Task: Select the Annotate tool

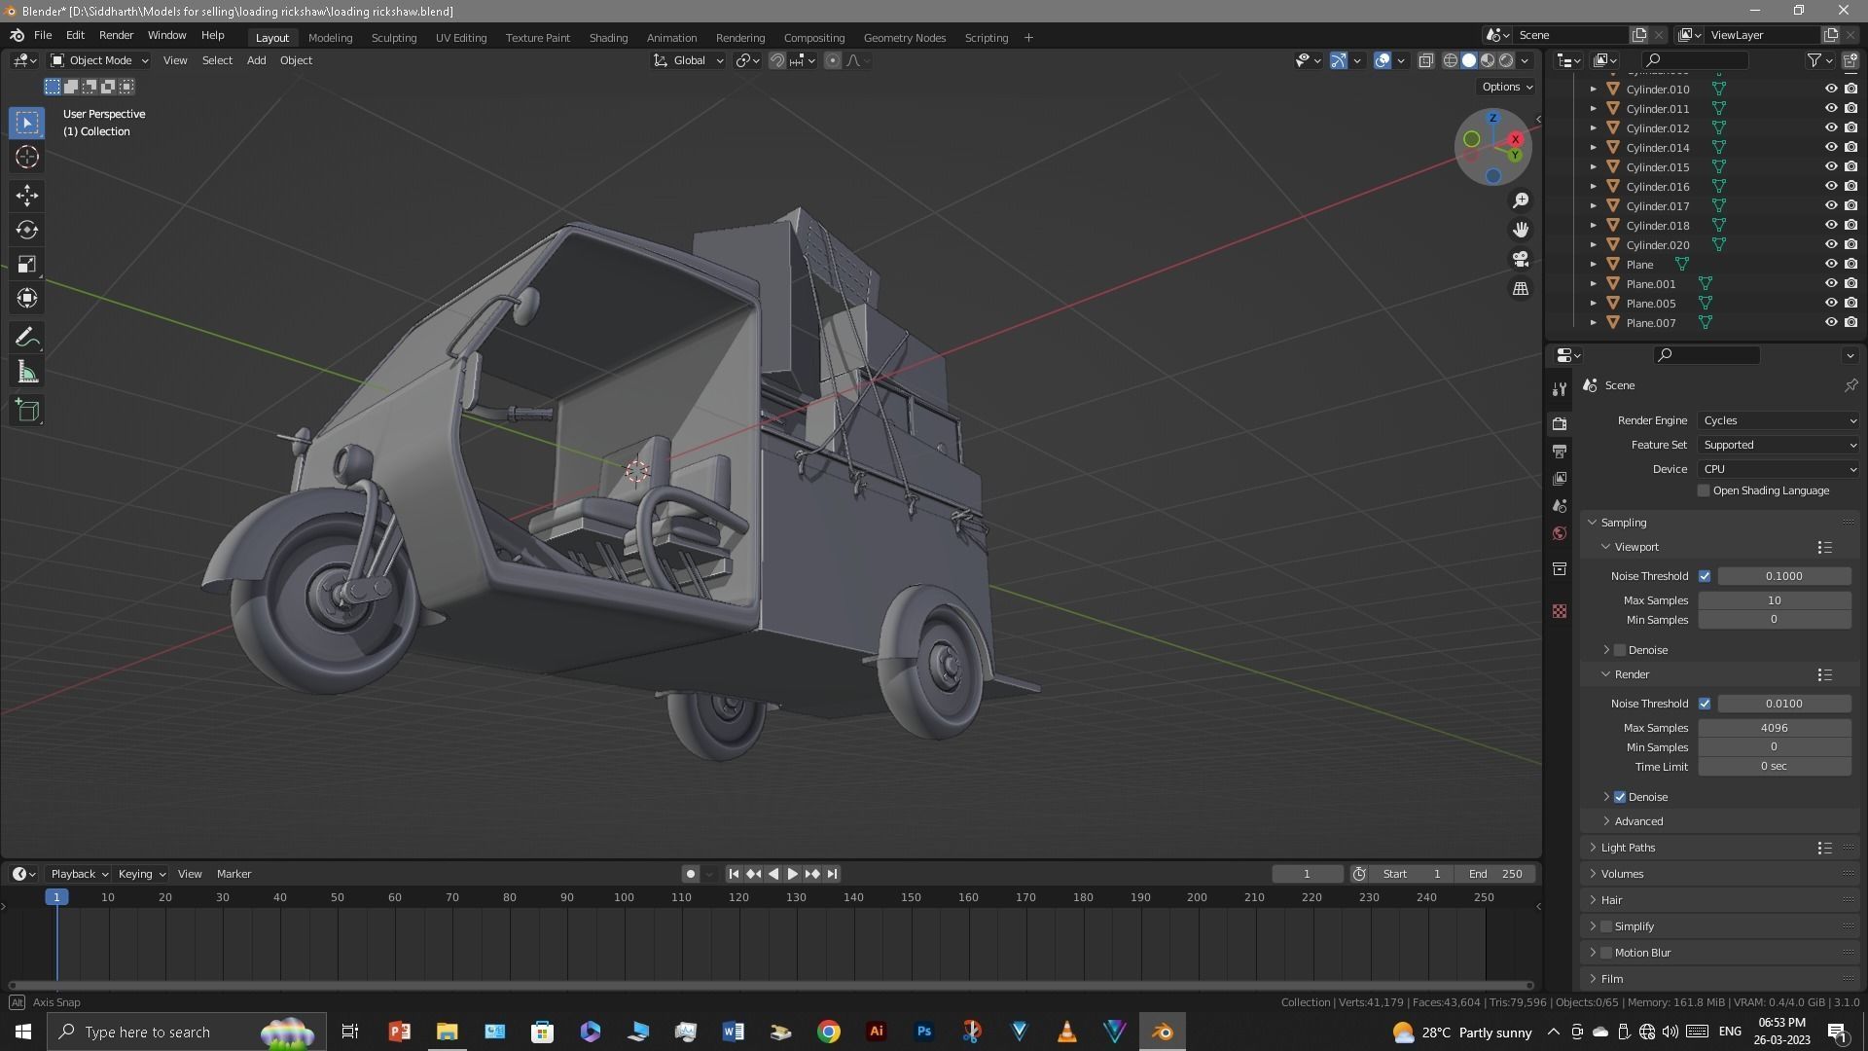Action: 27,338
